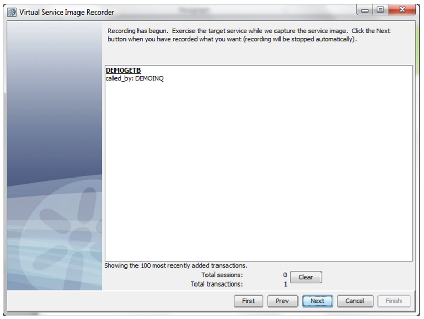Click the Virtual Service Image Recorder title icon
The width and height of the screenshot is (424, 319).
point(12,13)
